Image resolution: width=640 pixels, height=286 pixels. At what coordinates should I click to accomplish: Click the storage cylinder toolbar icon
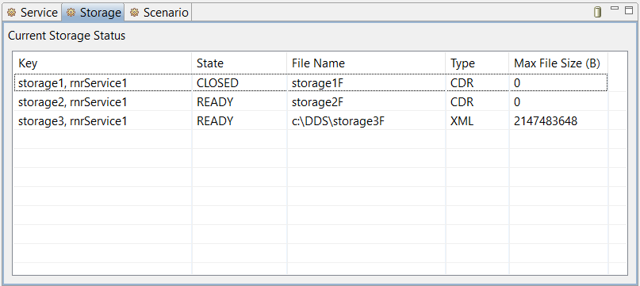tap(597, 12)
